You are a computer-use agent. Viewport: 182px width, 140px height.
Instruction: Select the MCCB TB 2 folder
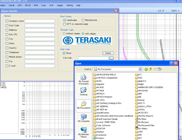click(142, 113)
